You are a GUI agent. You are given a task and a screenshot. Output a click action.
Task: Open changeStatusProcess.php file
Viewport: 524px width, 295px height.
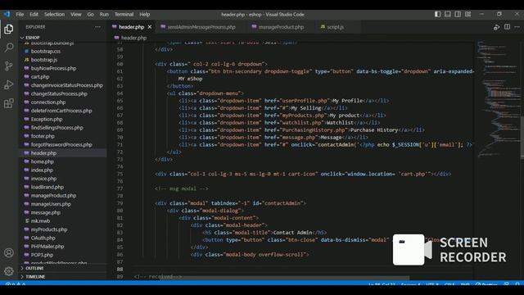[59, 93]
